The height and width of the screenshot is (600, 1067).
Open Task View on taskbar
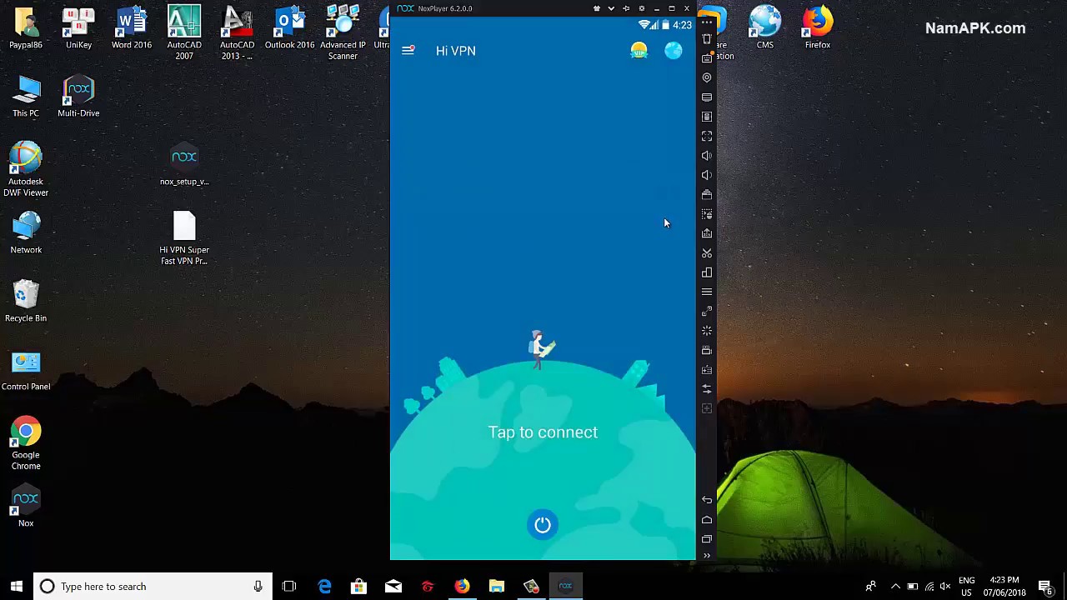pyautogui.click(x=289, y=587)
